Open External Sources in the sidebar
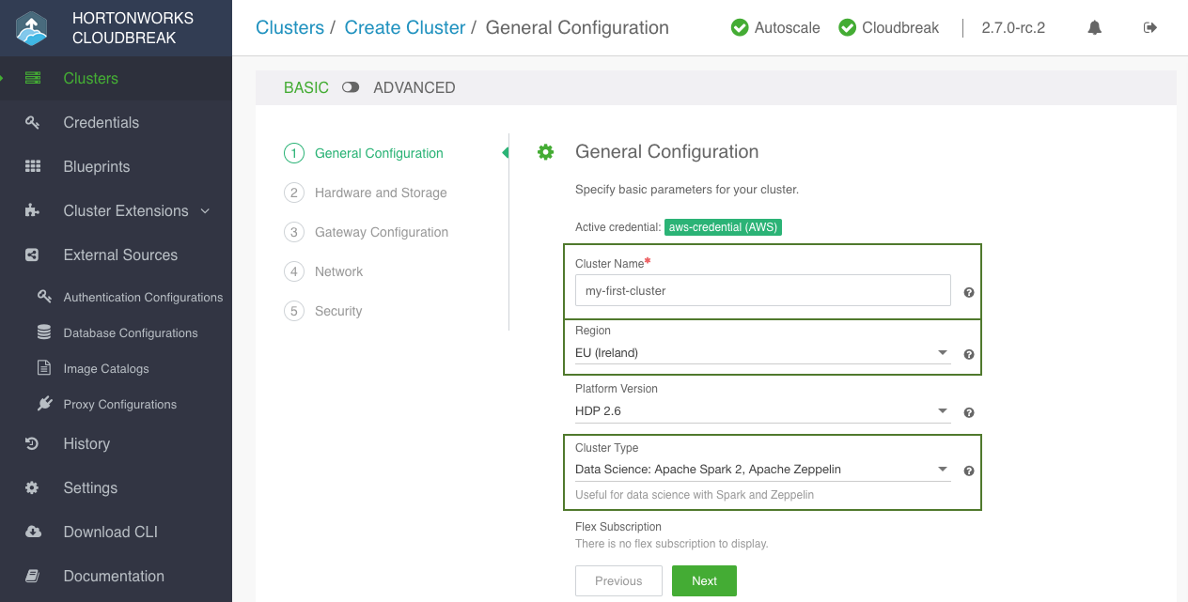Viewport: 1188px width, 602px height. [120, 255]
